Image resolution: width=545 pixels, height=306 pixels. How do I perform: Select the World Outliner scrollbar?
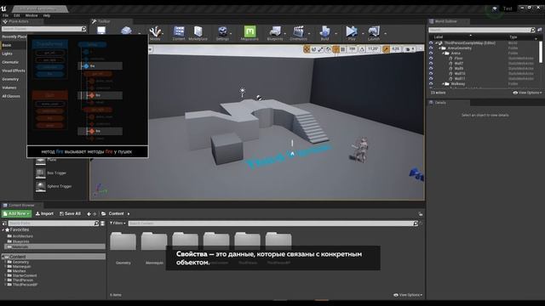(541, 52)
